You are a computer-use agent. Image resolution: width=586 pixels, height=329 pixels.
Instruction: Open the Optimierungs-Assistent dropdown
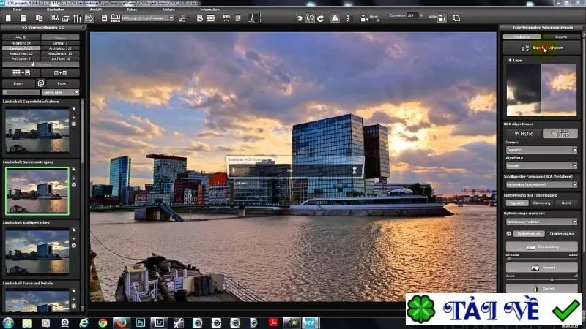(x=541, y=222)
